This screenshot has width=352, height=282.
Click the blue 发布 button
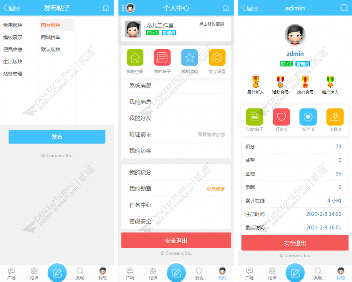tap(57, 137)
